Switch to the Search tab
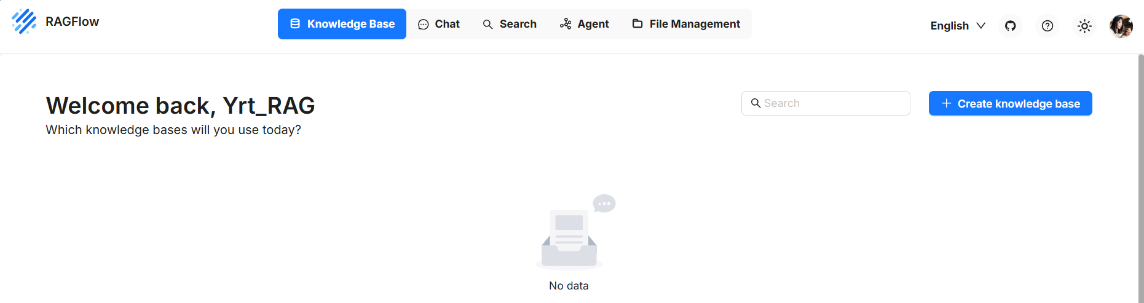This screenshot has width=1144, height=303. (510, 24)
